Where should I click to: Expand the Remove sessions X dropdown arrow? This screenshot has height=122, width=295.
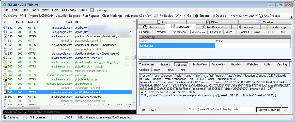point(180,16)
